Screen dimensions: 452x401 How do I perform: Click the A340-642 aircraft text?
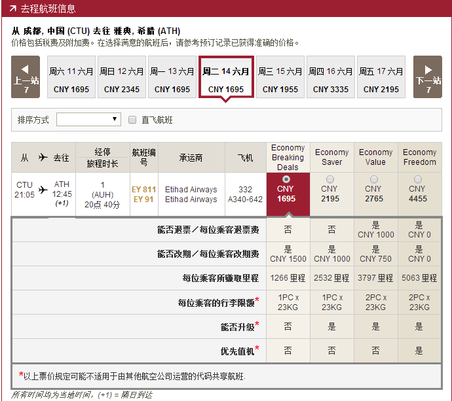pyautogui.click(x=245, y=200)
